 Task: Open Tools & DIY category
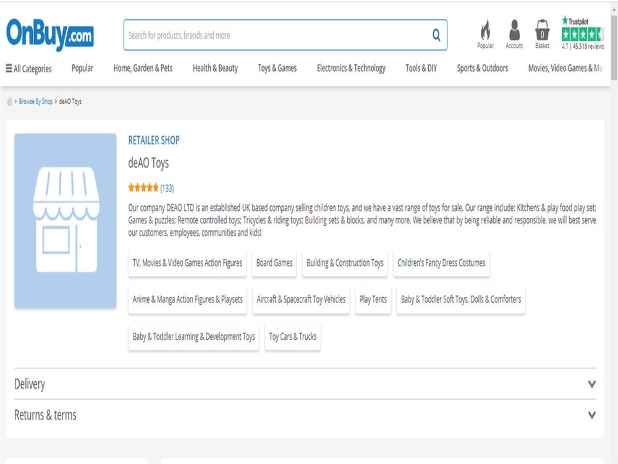421,68
